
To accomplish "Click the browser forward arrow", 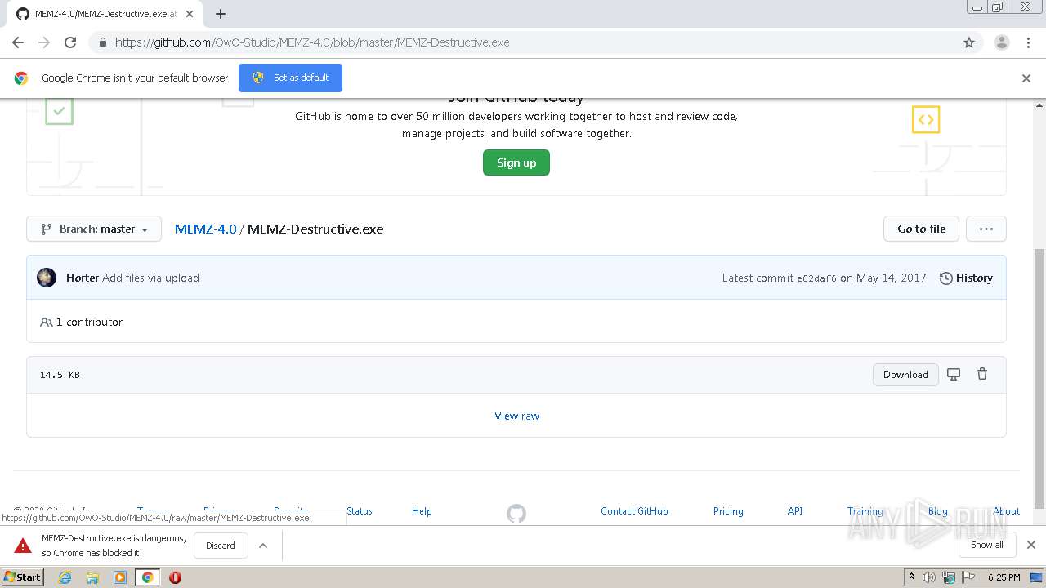I will pyautogui.click(x=44, y=42).
